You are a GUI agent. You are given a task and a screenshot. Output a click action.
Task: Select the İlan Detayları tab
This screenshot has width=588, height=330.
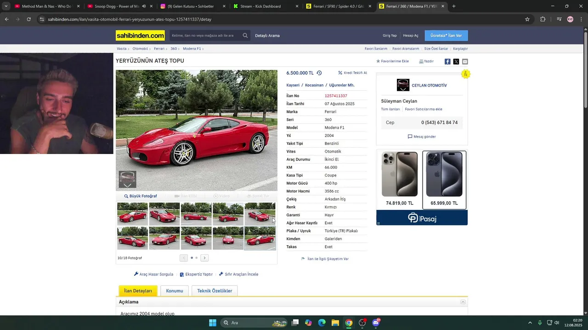[138, 291]
